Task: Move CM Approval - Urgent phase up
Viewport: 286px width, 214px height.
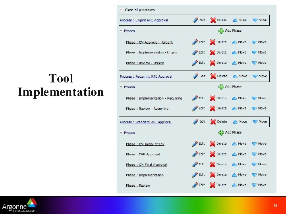Action: coord(239,42)
